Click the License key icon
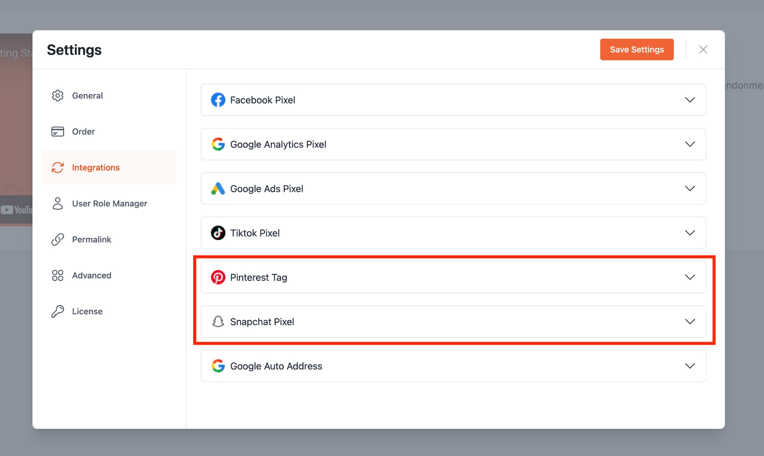764x456 pixels. tap(58, 311)
